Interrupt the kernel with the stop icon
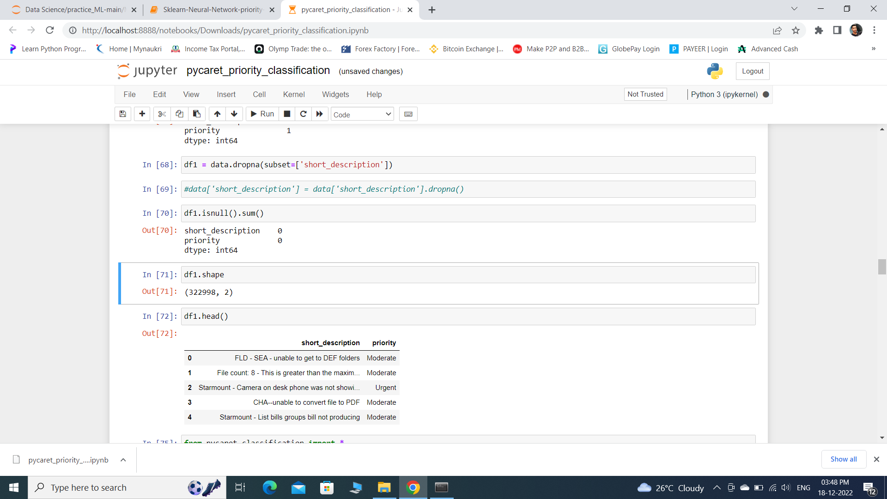The height and width of the screenshot is (499, 887). click(287, 114)
